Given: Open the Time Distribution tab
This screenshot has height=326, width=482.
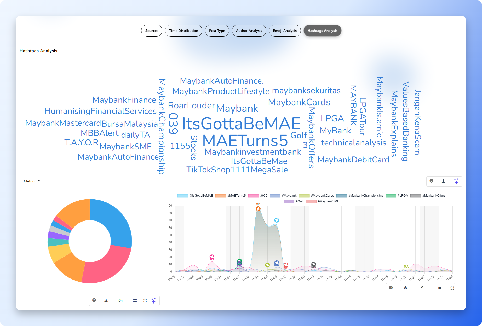Looking at the screenshot, I should (x=183, y=31).
